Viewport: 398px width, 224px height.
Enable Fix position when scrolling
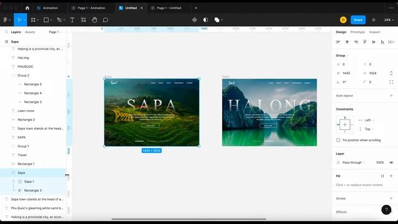338,140
